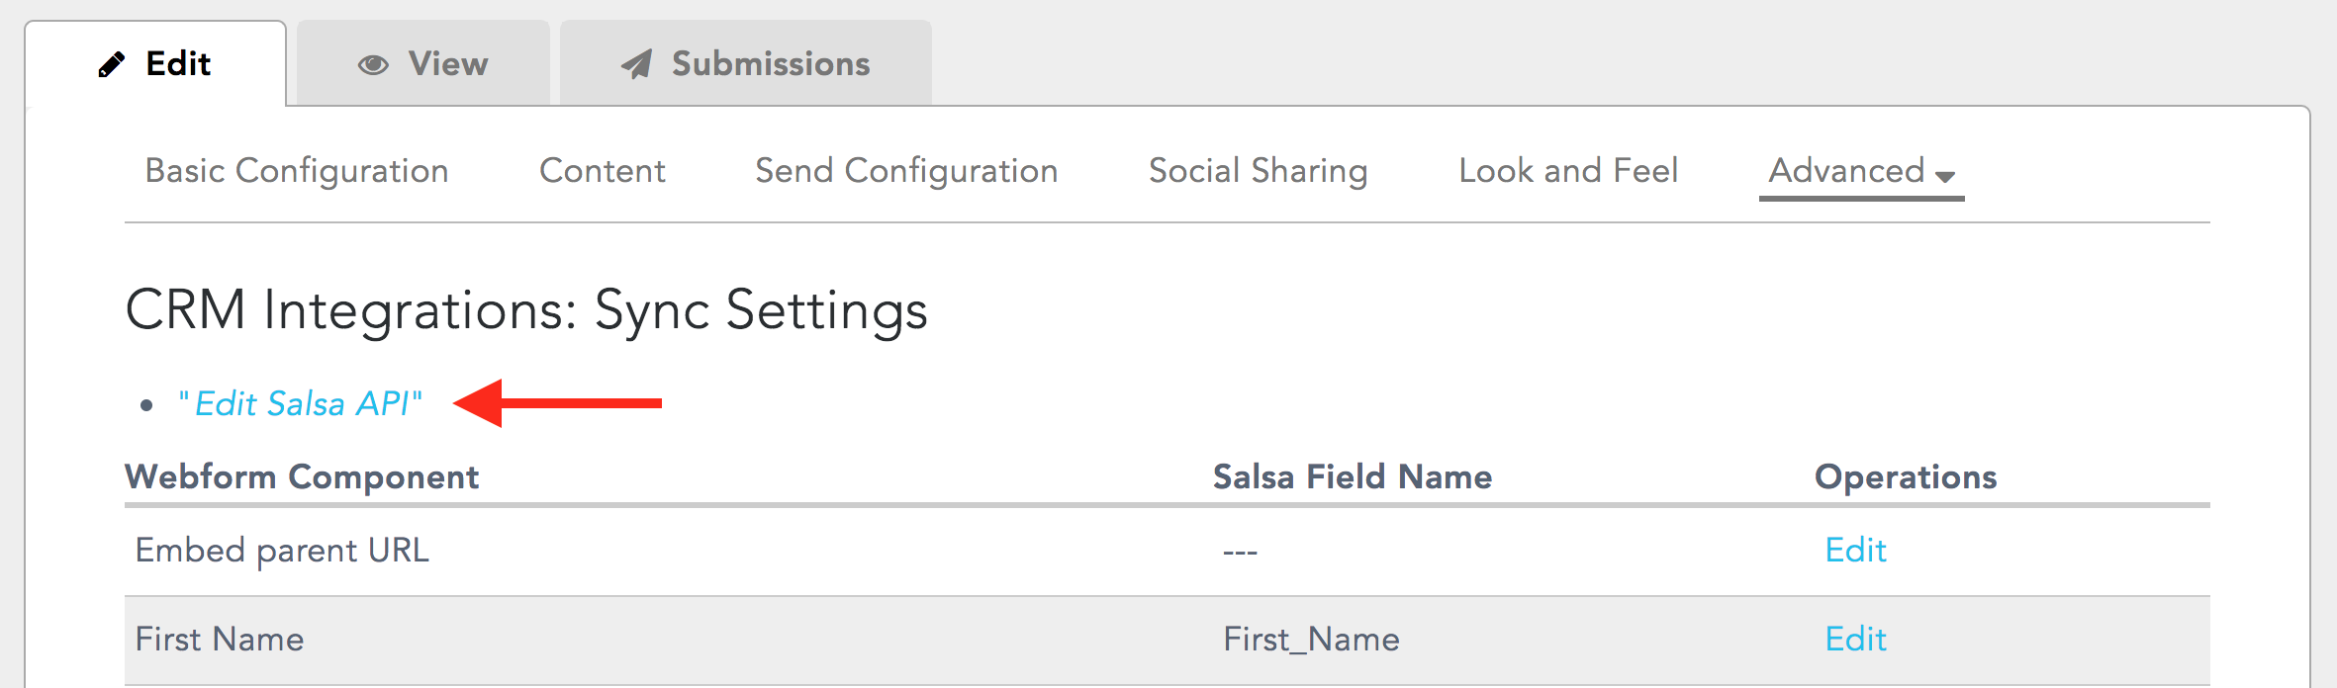
Task: Follow the "Edit Salsa API" link
Action: (x=301, y=403)
